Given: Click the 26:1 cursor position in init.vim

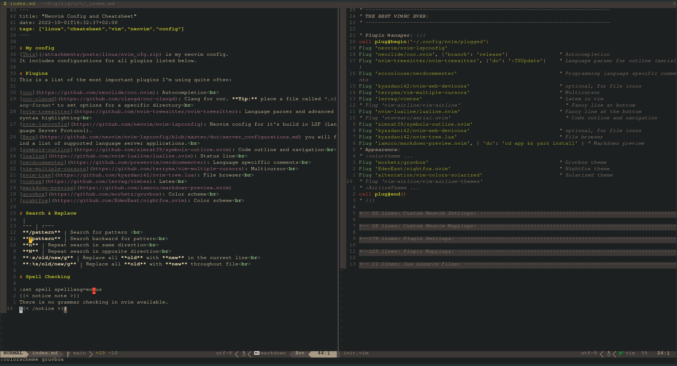Looking at the screenshot, I should [664, 353].
